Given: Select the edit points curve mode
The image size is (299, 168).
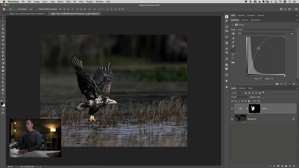Looking at the screenshot, I should [x=233, y=50].
